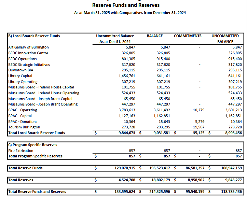Viewport: 247px width, 197px height.
Task: Select the 15,643 balance for BPAC Donations
Action: point(164,122)
